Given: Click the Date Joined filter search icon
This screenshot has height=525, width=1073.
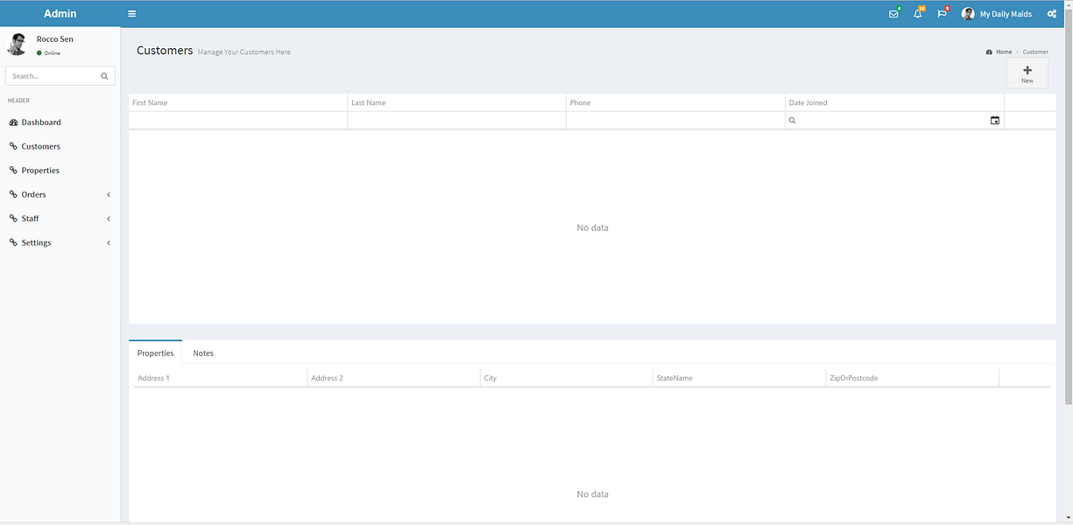Looking at the screenshot, I should pos(793,121).
